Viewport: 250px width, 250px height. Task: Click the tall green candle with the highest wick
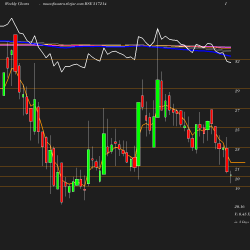[x=157, y=98]
